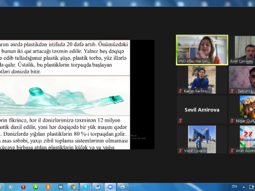Click muted microphone icon on Kərim Kərimov tile

tap(180, 91)
